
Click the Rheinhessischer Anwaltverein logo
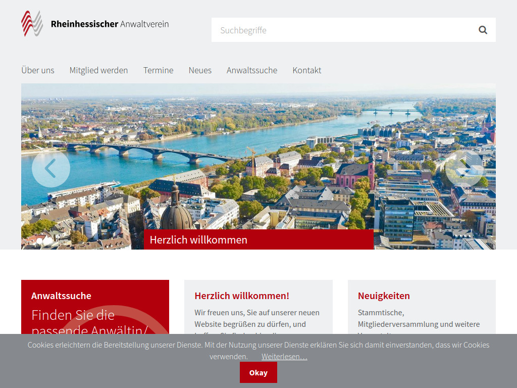(x=94, y=23)
